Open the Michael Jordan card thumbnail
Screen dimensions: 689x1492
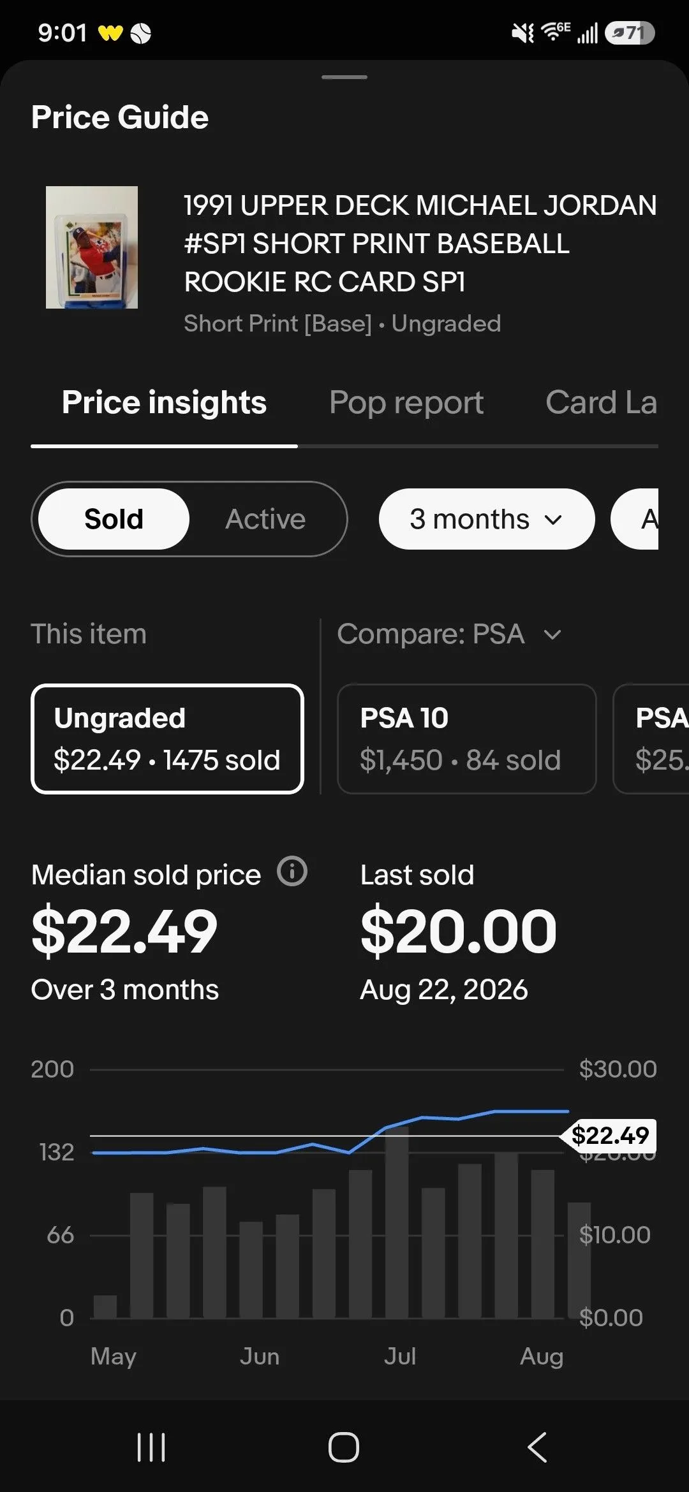coord(92,247)
